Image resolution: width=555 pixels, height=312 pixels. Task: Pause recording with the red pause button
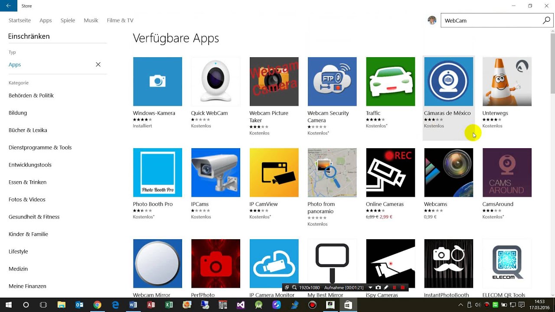[395, 287]
